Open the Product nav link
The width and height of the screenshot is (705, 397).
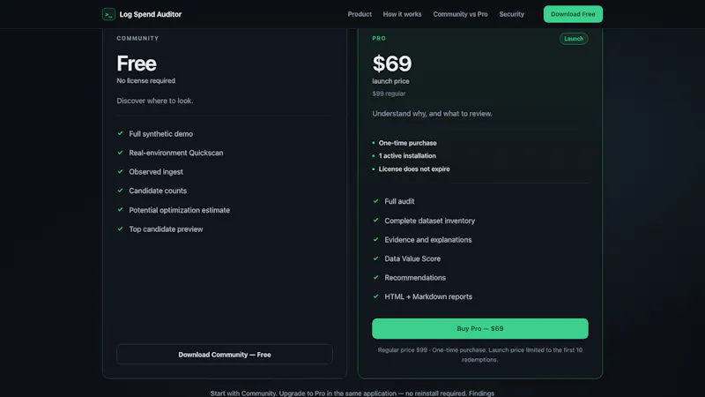360,14
